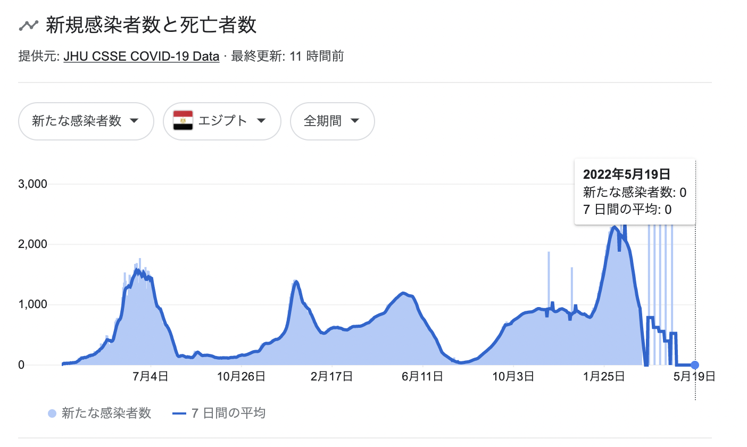Click the dark blue 7-day average legend line
Viewport: 747px width, 447px height.
180,413
